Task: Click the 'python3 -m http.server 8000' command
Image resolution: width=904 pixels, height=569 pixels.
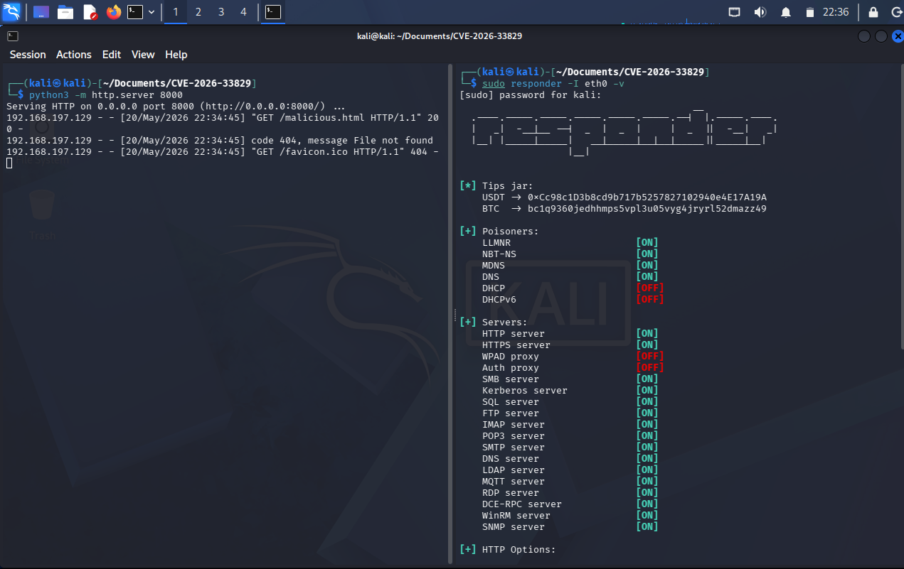Action: pyautogui.click(x=106, y=94)
